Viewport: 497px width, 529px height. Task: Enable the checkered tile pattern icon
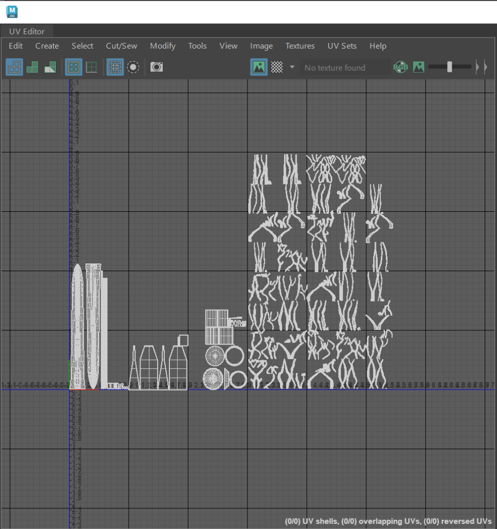click(277, 67)
